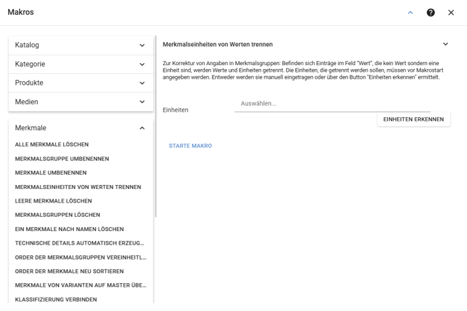This screenshot has height=311, width=467.
Task: Close the Makros dialog
Action: (451, 12)
